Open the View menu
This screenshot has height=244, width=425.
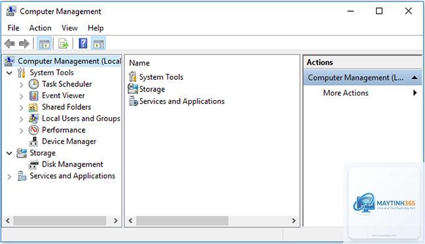(x=69, y=28)
